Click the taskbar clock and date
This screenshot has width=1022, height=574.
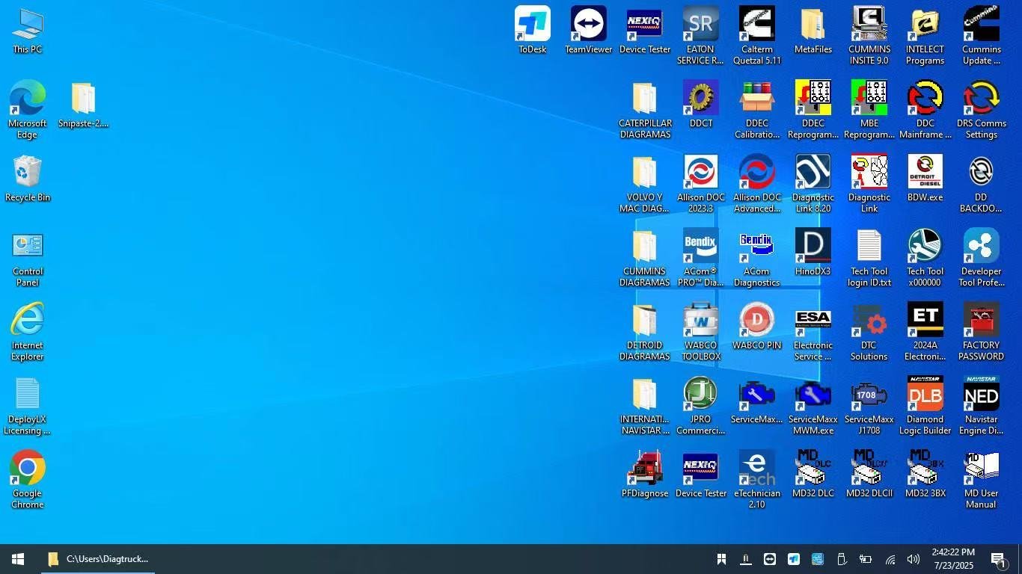tap(952, 559)
